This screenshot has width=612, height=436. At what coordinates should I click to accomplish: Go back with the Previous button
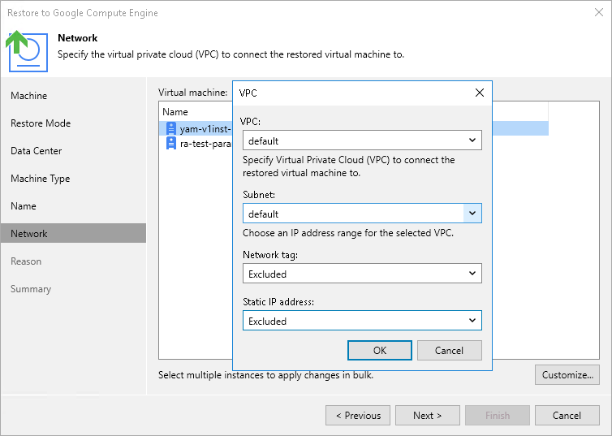pyautogui.click(x=358, y=416)
